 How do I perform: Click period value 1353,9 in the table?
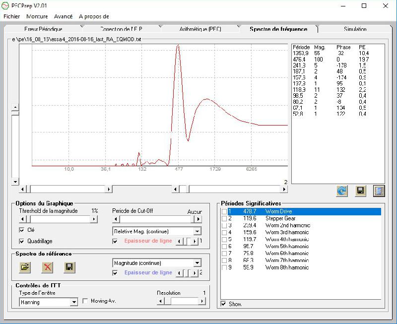tap(301, 54)
